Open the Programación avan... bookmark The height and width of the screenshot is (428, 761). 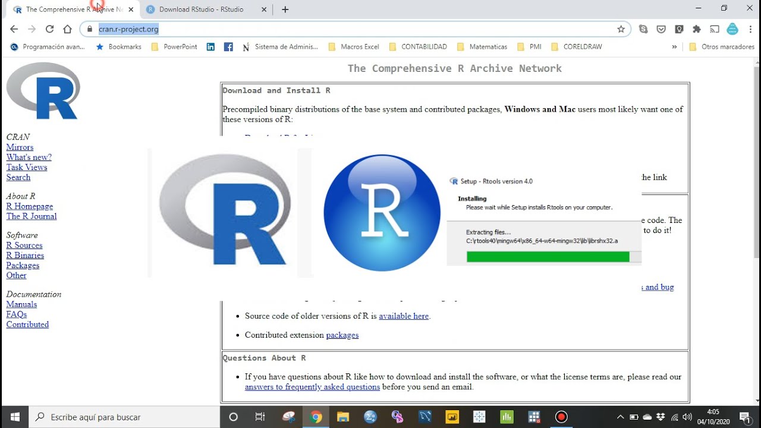[x=48, y=46]
